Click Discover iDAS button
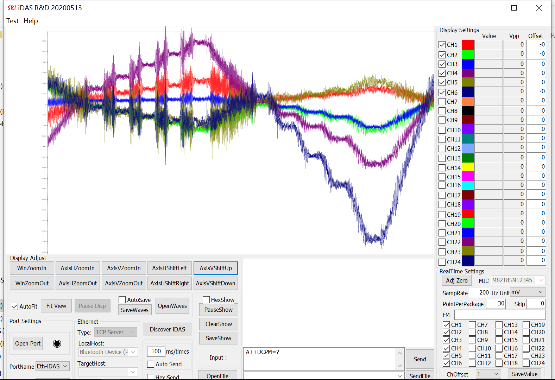The width and height of the screenshot is (555, 380). click(168, 329)
